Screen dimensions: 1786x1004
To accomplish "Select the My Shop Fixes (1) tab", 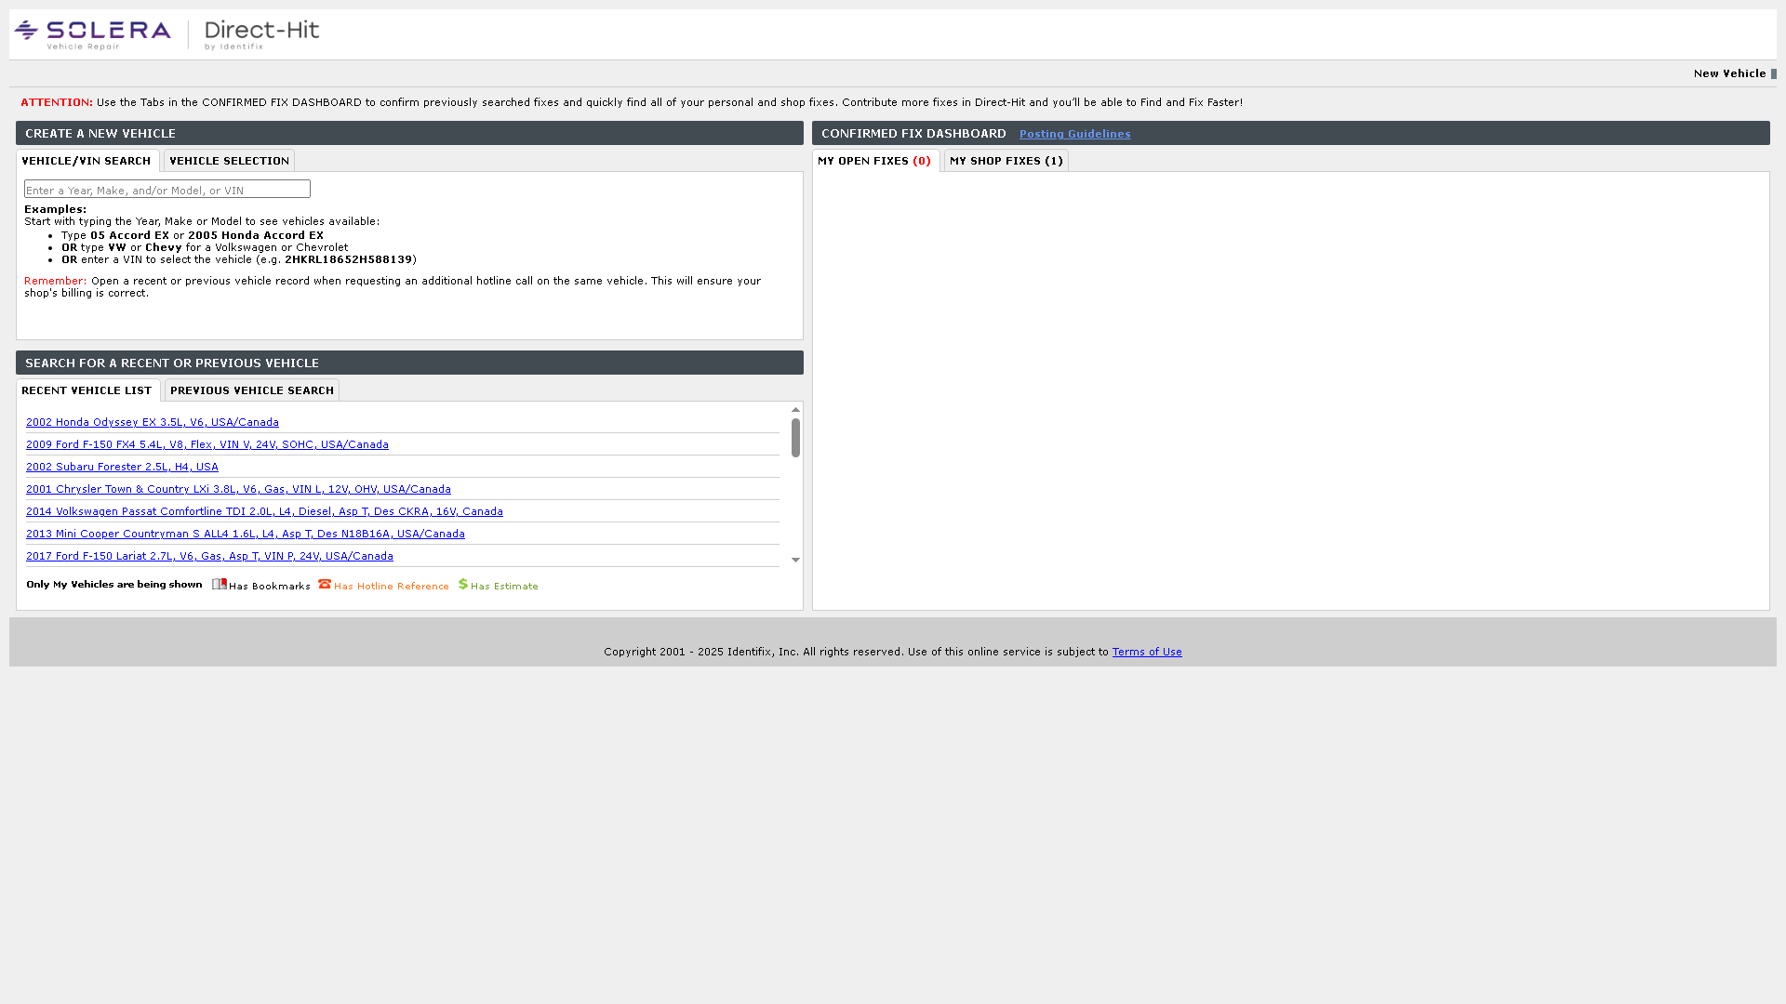I will coord(1006,161).
